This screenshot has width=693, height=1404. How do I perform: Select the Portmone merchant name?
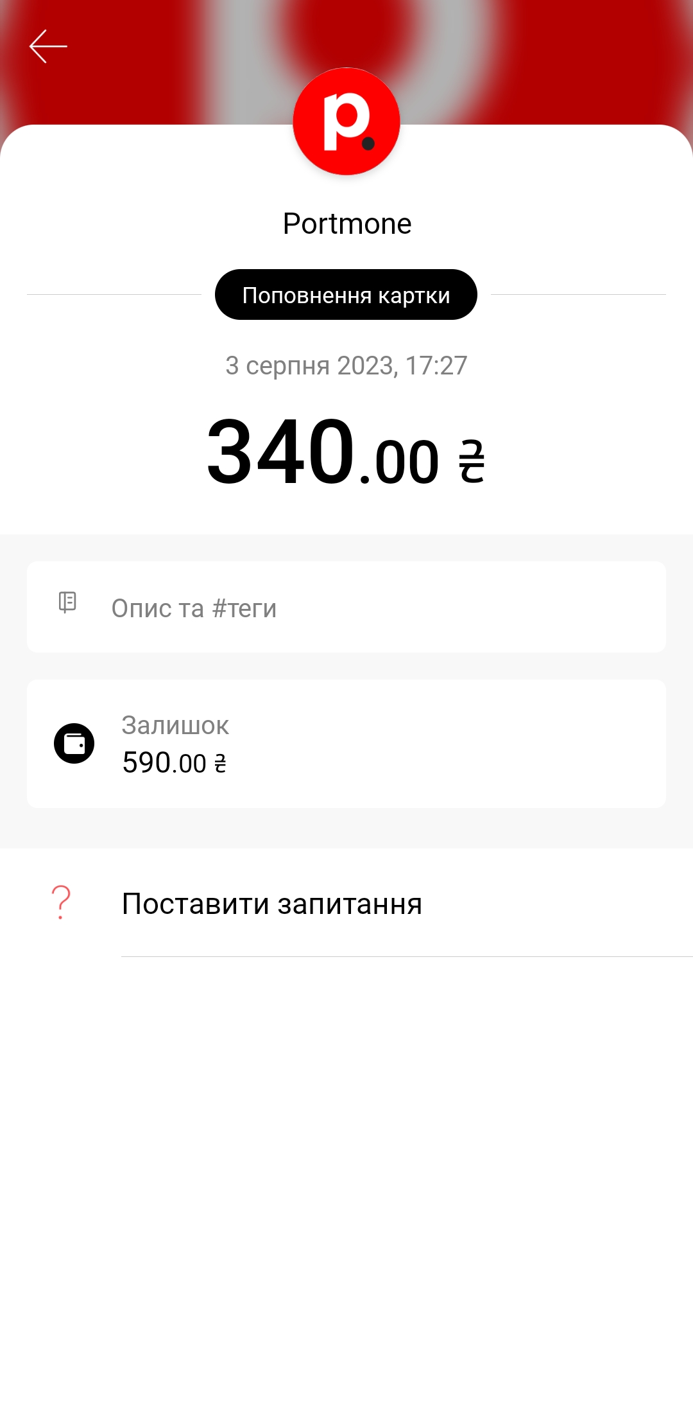point(346,224)
